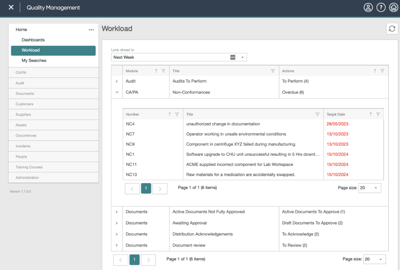Click Draft Documents To Approve (2)
The height and width of the screenshot is (270, 400).
click(312, 223)
